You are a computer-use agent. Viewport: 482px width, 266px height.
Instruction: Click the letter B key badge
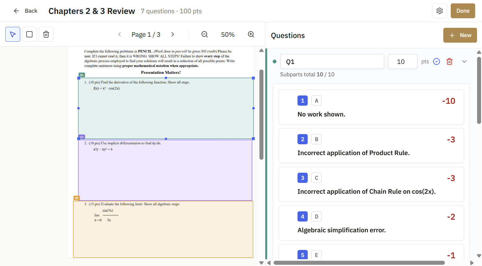click(316, 139)
